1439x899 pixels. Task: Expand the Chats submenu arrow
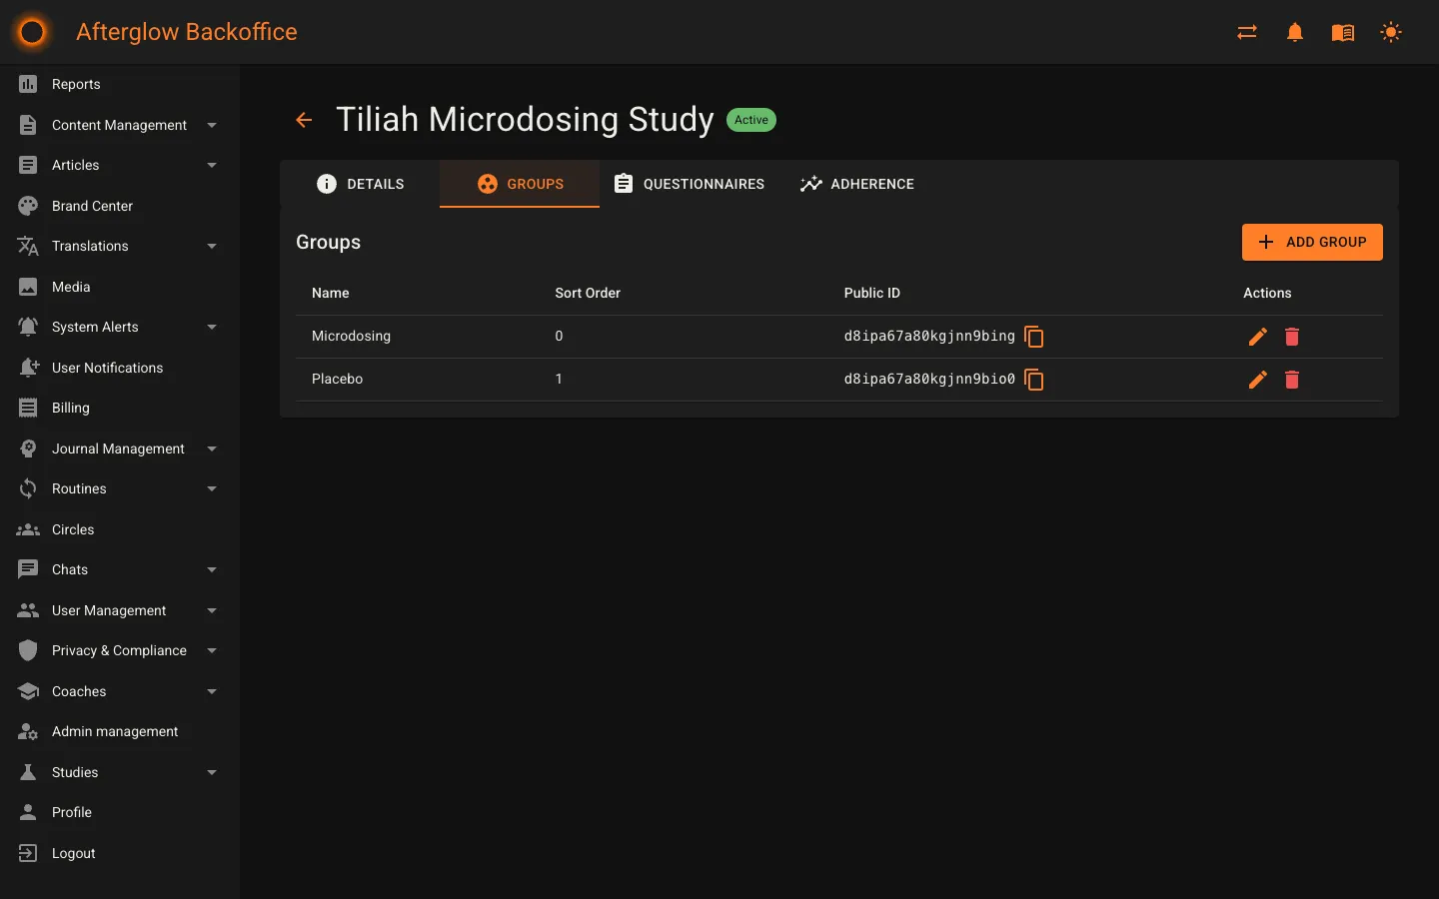pyautogui.click(x=212, y=569)
